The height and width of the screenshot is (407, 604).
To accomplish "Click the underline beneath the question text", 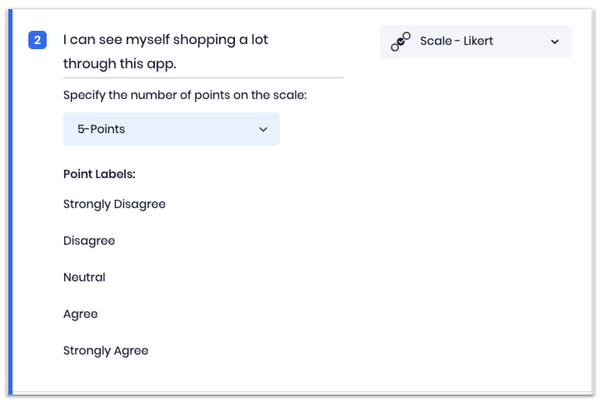I will coord(203,78).
